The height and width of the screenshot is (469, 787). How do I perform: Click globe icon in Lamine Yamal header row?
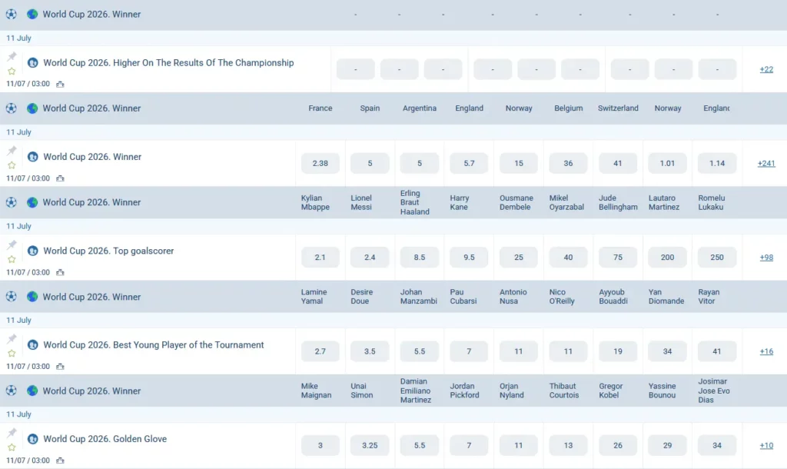[32, 297]
